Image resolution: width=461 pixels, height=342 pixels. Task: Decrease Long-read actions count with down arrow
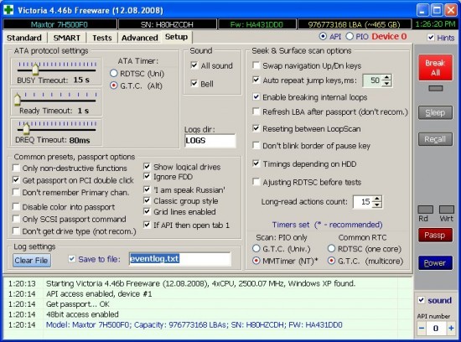tap(377, 205)
